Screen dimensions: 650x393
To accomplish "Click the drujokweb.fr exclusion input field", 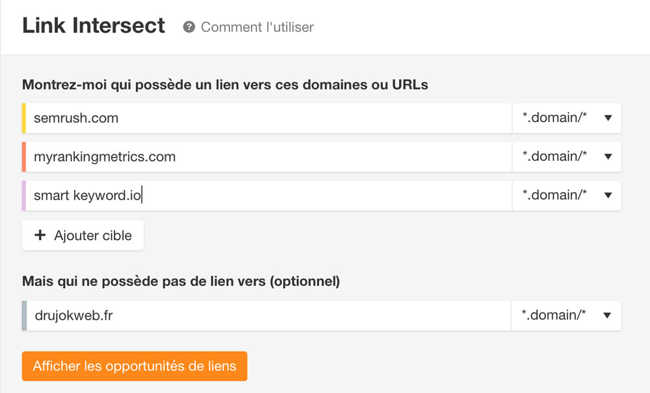I will point(268,316).
